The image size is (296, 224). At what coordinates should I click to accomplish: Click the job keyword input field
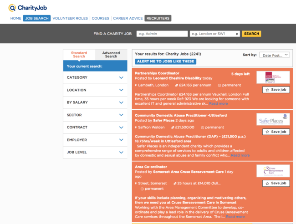[x=162, y=34]
